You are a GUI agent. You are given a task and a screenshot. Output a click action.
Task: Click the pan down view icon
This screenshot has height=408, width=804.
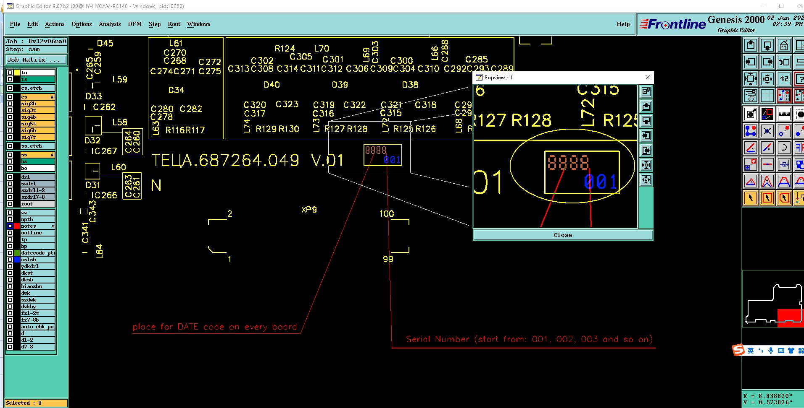click(x=767, y=45)
